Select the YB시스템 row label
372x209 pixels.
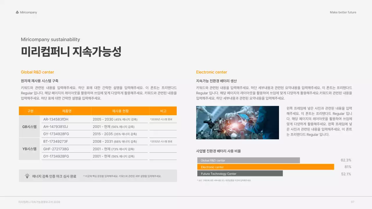[x=29, y=149]
